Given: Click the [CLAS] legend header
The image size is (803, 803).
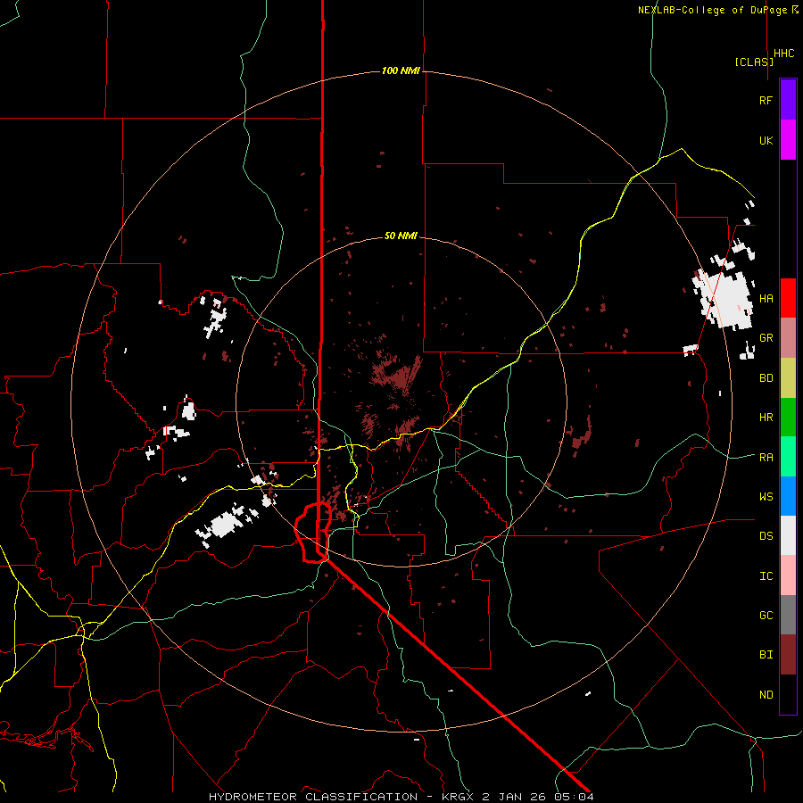Looking at the screenshot, I should pos(754,62).
